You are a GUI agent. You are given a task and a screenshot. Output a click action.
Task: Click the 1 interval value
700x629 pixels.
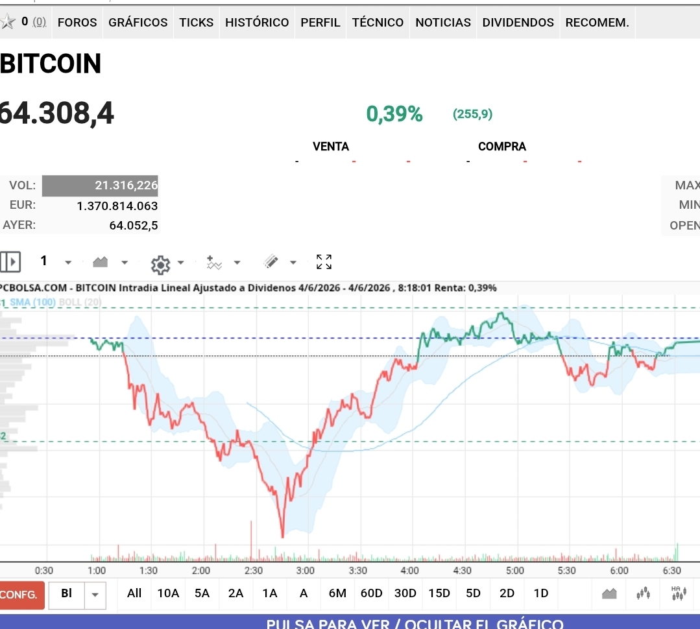pyautogui.click(x=43, y=261)
